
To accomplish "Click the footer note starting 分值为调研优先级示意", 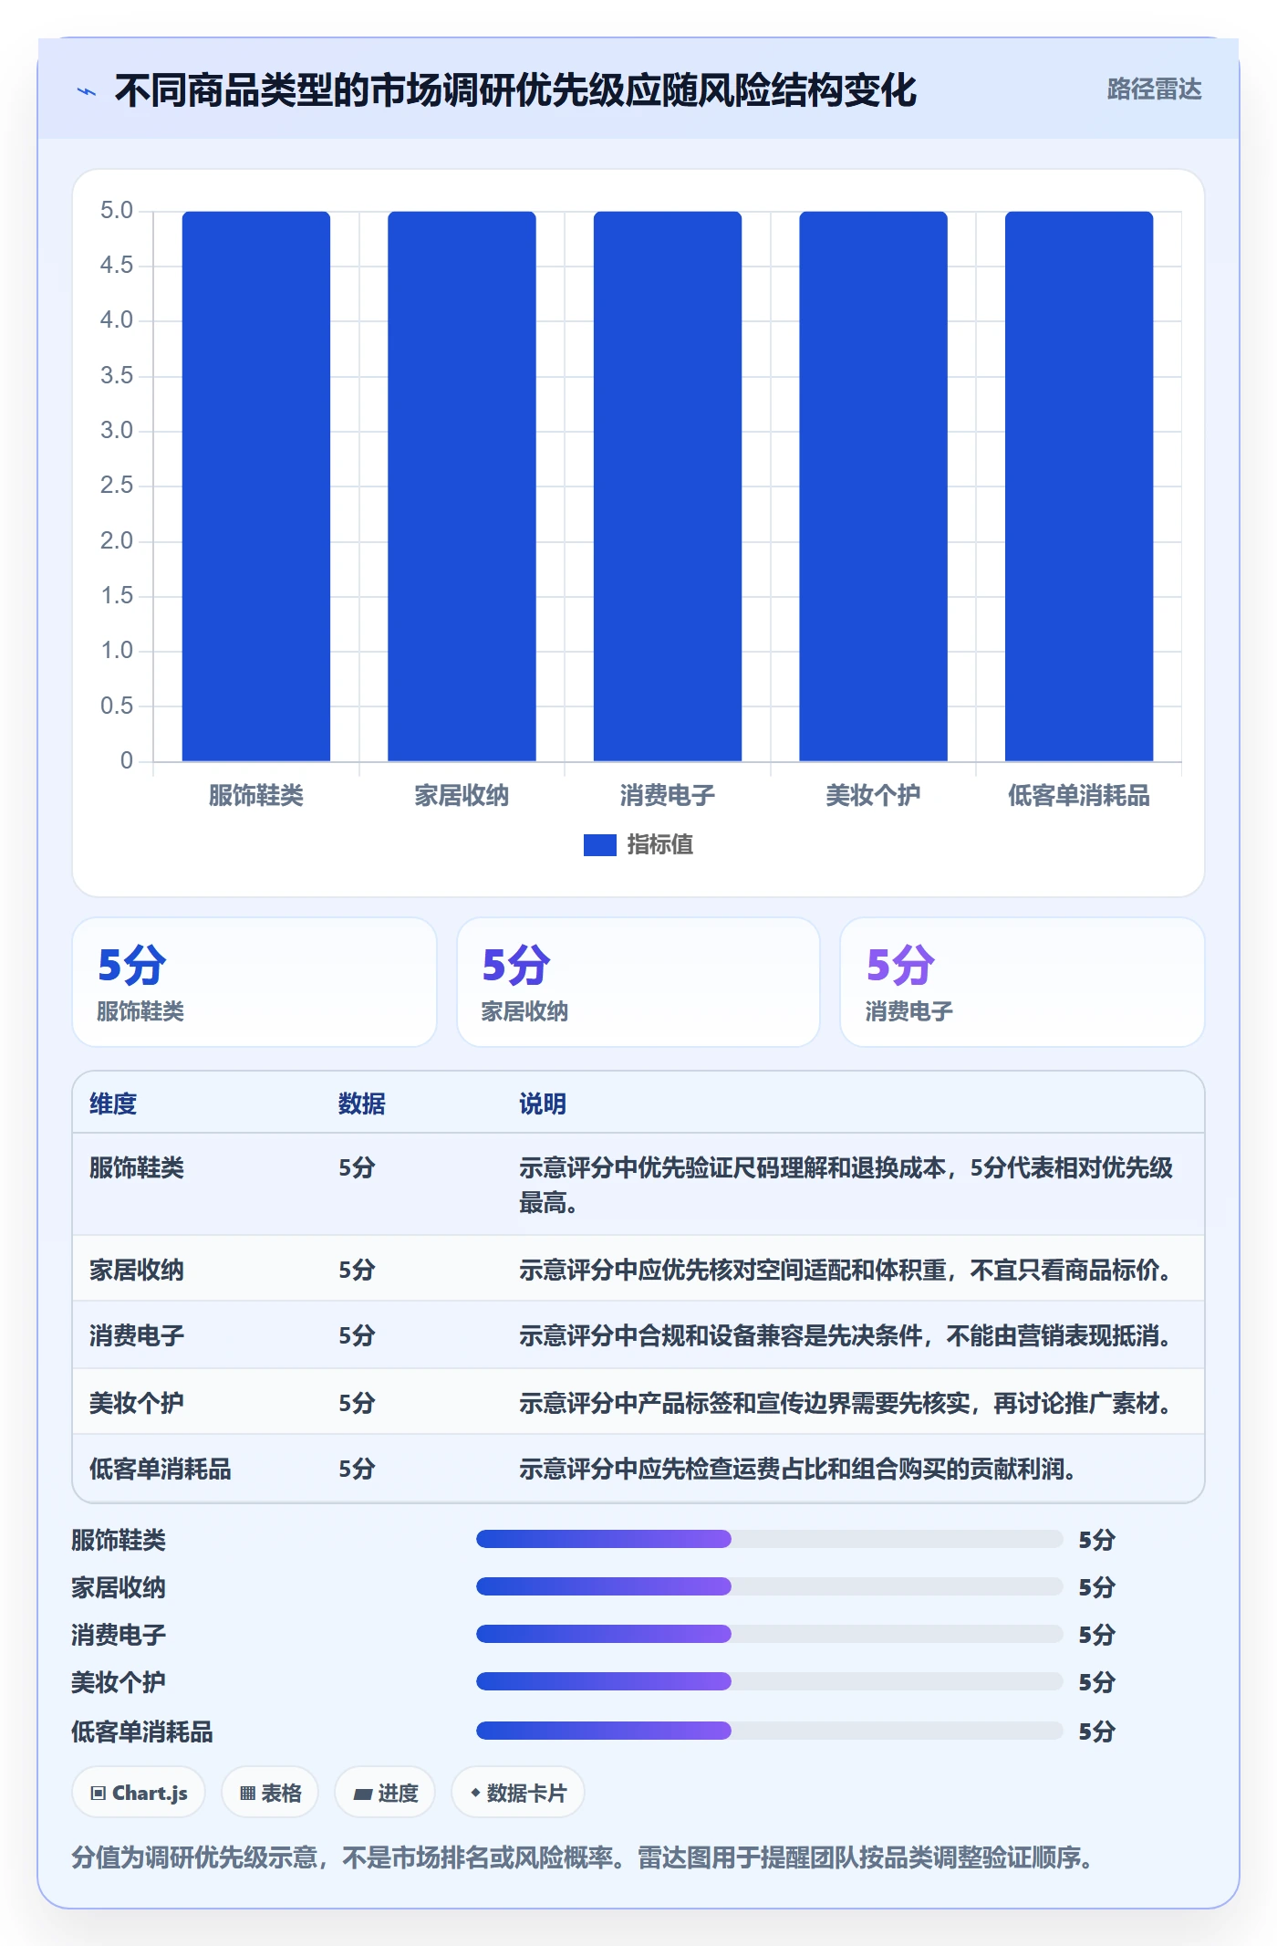I will point(583,1857).
